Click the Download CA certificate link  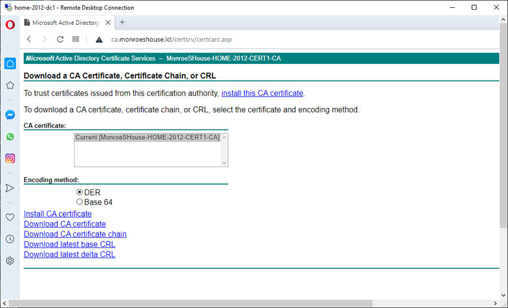point(65,224)
